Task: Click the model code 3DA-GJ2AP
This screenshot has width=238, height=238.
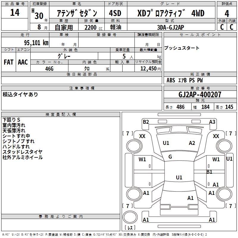Action: tap(170, 27)
